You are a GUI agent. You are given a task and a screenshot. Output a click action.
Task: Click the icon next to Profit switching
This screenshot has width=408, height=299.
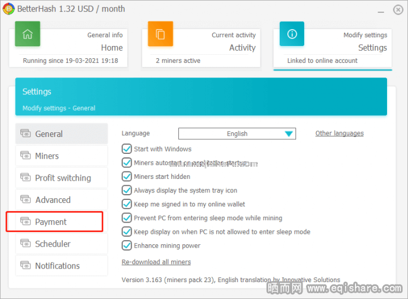coord(26,178)
